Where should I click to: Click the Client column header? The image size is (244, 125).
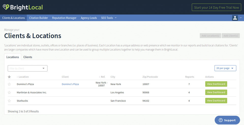65,77
